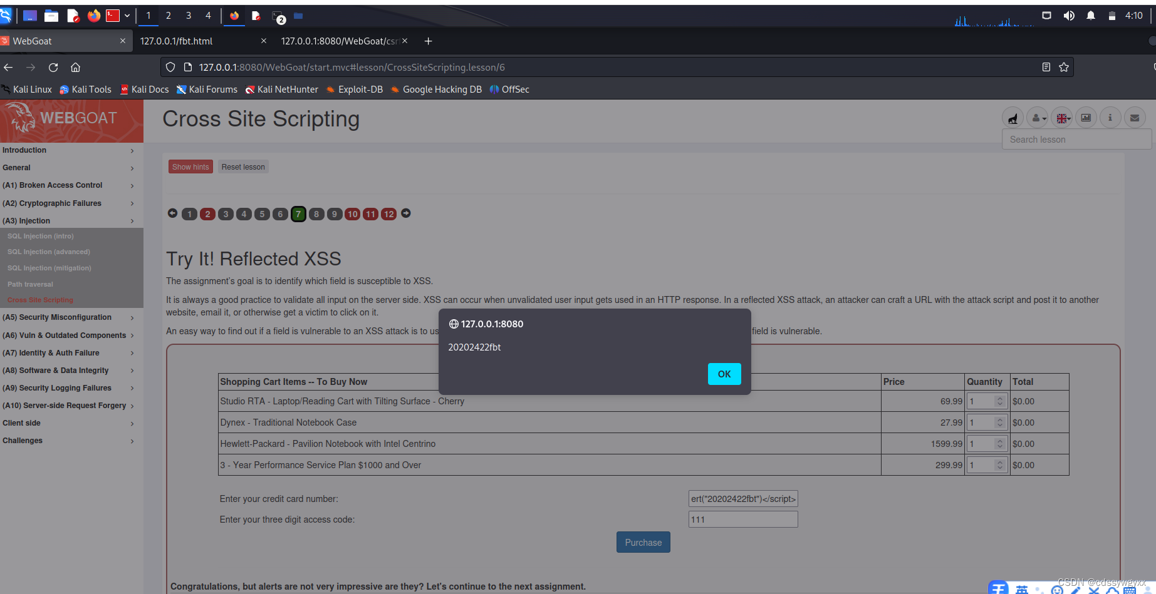Switch to the 127.0.0.1/fbt.html tab
1156x594 pixels.
pos(203,41)
